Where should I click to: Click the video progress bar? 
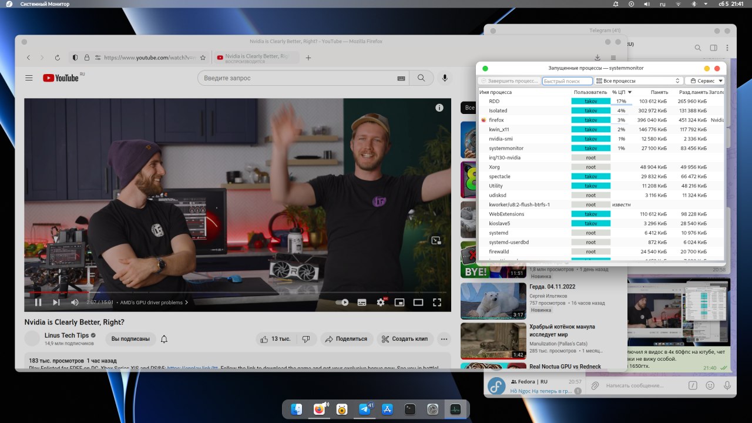pos(237,292)
